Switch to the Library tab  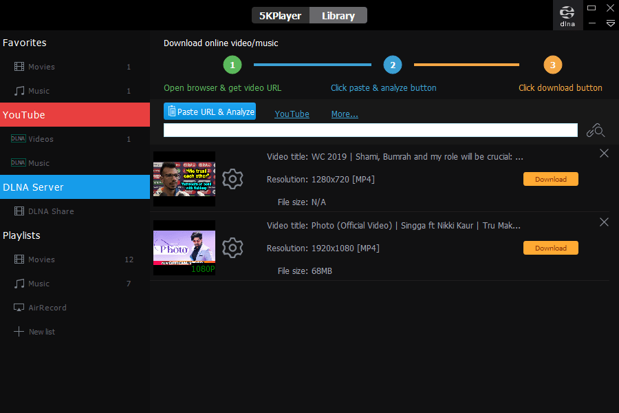tap(338, 15)
